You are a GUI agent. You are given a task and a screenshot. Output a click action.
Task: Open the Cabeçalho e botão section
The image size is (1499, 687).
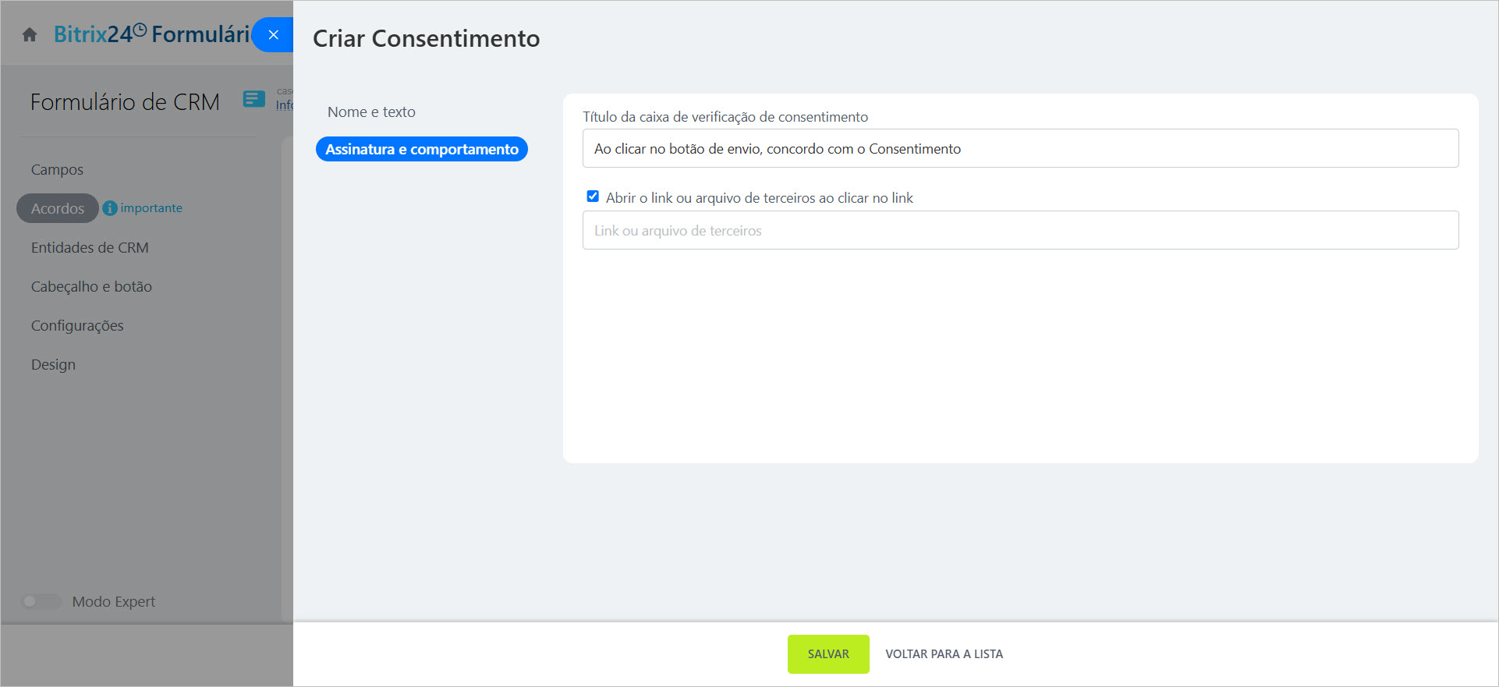[91, 287]
